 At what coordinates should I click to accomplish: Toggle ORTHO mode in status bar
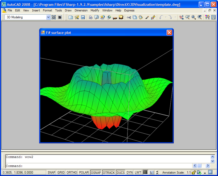pos(72,172)
